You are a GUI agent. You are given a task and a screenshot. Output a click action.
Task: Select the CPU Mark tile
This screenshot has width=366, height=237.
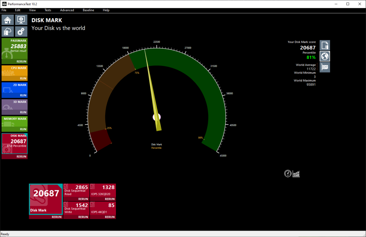point(15,71)
